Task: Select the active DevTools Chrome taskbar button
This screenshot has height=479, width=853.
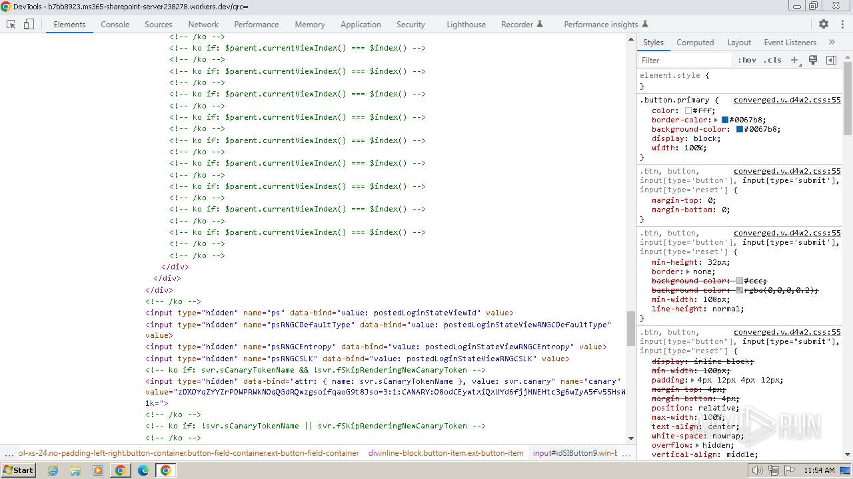Action: pos(166,470)
